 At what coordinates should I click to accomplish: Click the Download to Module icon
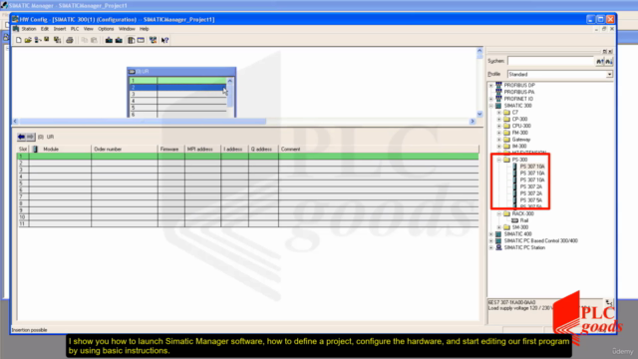tap(109, 40)
